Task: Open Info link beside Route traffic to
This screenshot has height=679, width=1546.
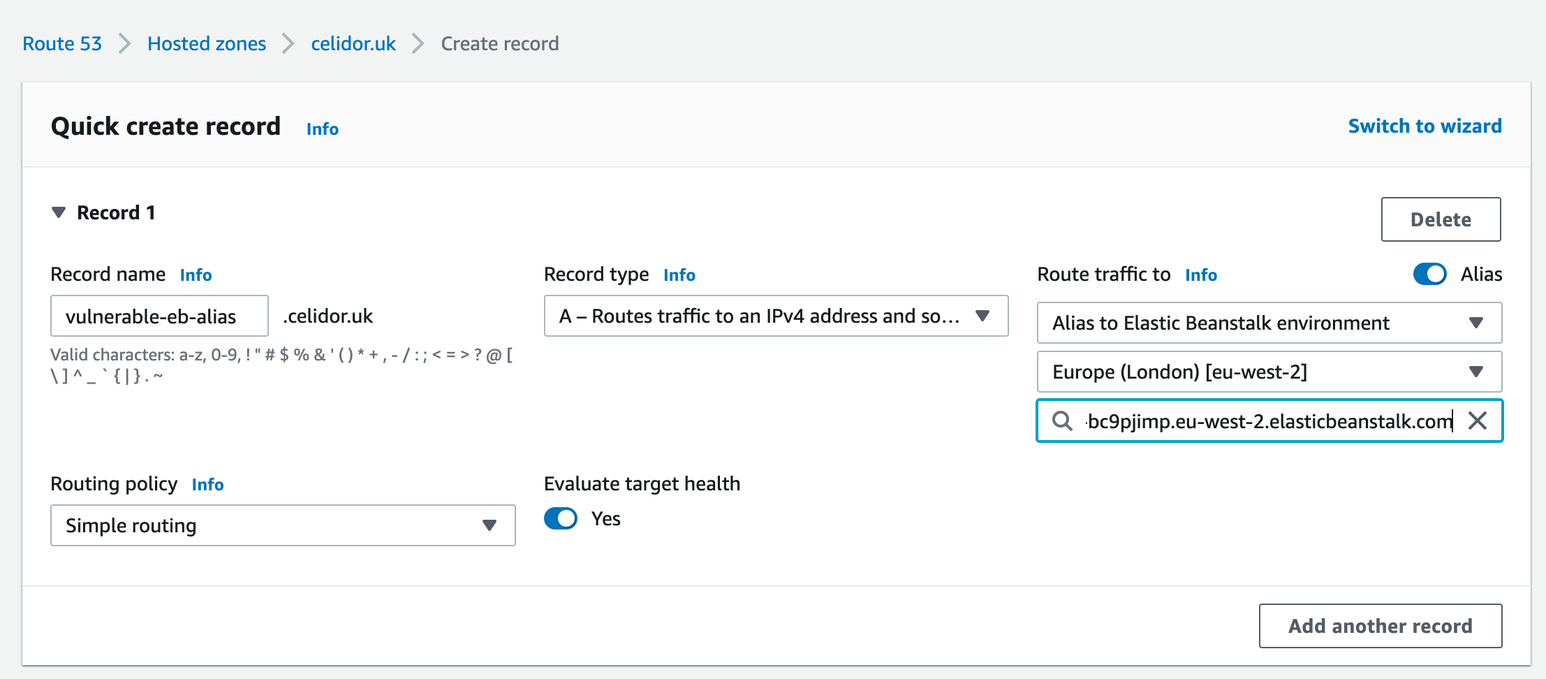Action: (1201, 275)
